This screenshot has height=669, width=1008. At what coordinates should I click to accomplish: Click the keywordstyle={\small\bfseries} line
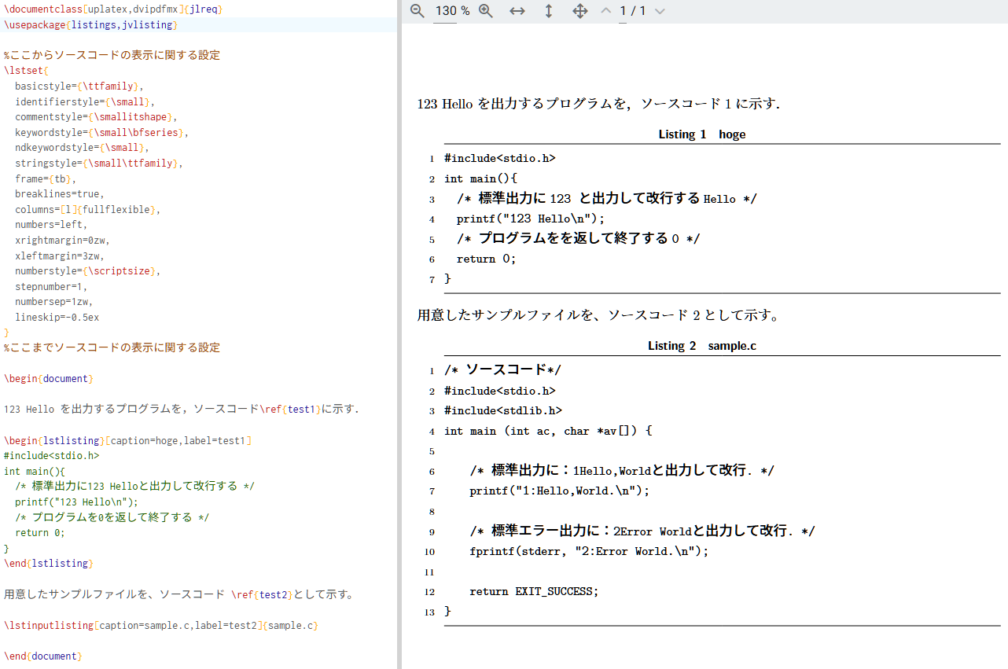101,133
